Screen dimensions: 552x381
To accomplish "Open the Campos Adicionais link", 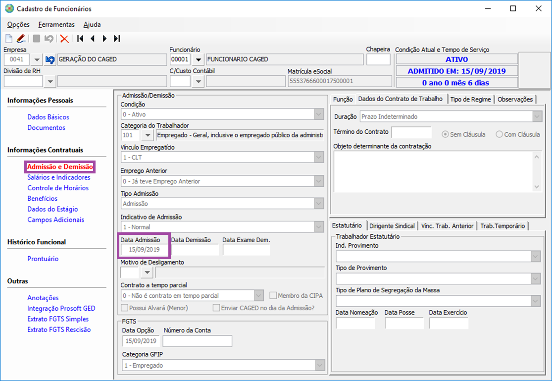I will click(x=55, y=219).
